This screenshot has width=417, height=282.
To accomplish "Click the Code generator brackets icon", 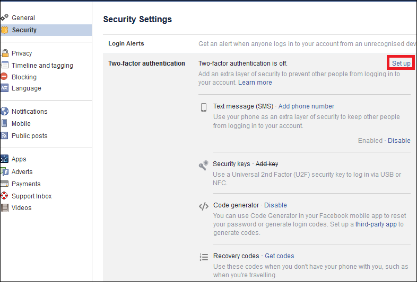I will tap(203, 206).
